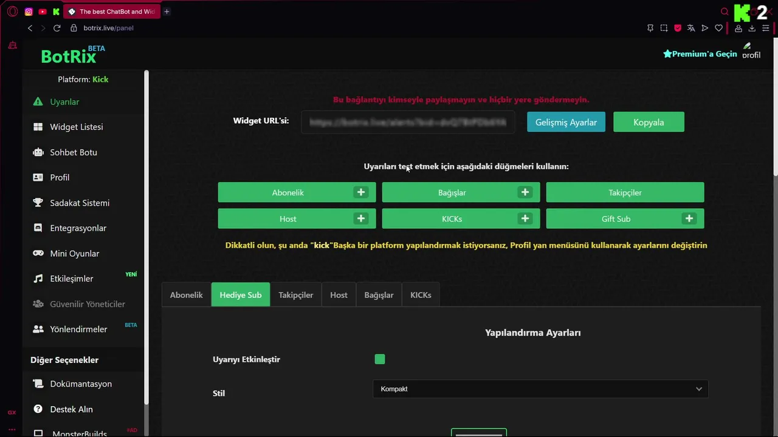Open the browser account profile icon

coord(738,28)
